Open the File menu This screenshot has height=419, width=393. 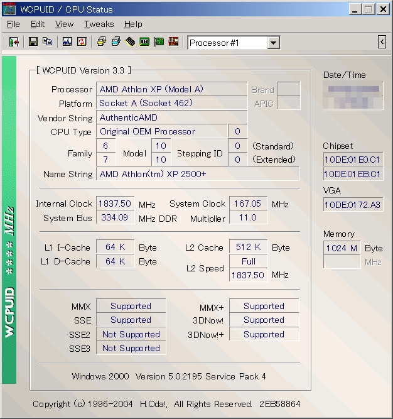coord(13,24)
